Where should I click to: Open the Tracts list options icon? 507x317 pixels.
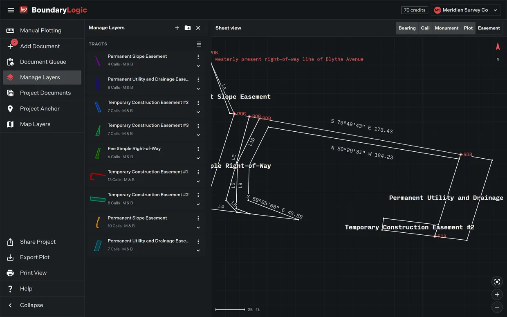pos(199,44)
